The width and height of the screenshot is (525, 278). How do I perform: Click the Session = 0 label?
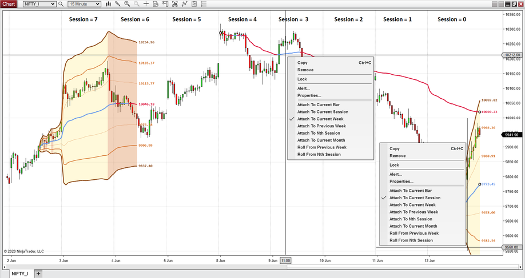tap(452, 19)
